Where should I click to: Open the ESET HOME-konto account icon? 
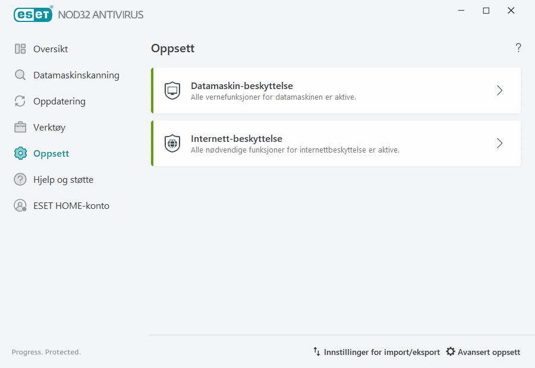pyautogui.click(x=20, y=205)
